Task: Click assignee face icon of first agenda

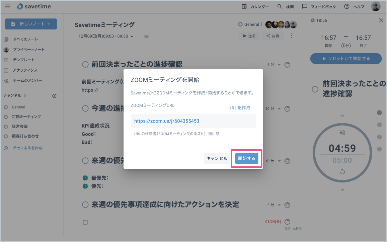Action: (x=288, y=65)
